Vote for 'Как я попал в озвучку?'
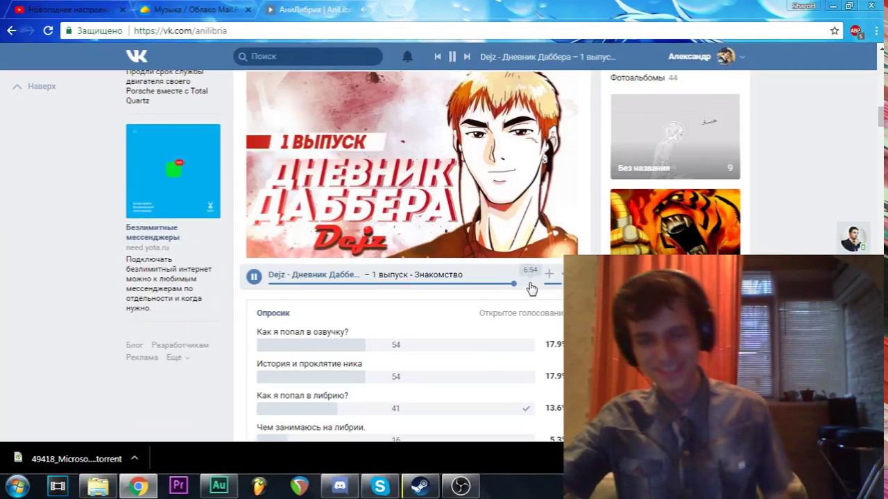This screenshot has width=888, height=499. (395, 344)
